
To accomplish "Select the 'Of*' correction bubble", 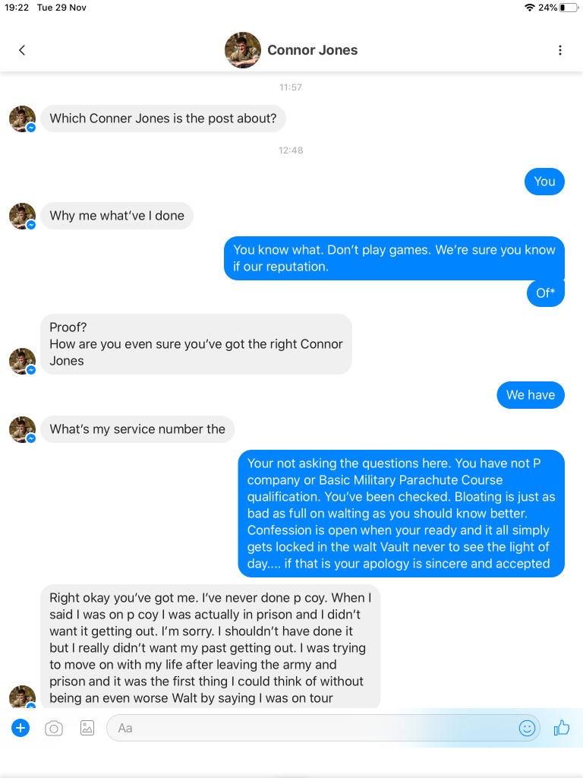I will coord(545,293).
